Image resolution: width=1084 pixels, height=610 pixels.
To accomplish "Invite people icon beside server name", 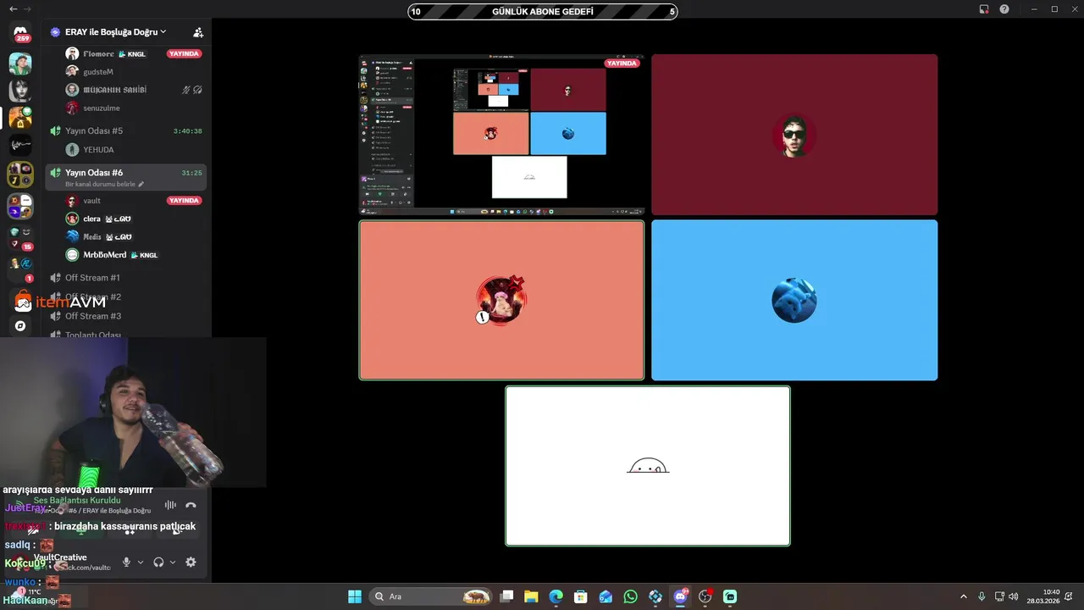I will click(x=198, y=32).
